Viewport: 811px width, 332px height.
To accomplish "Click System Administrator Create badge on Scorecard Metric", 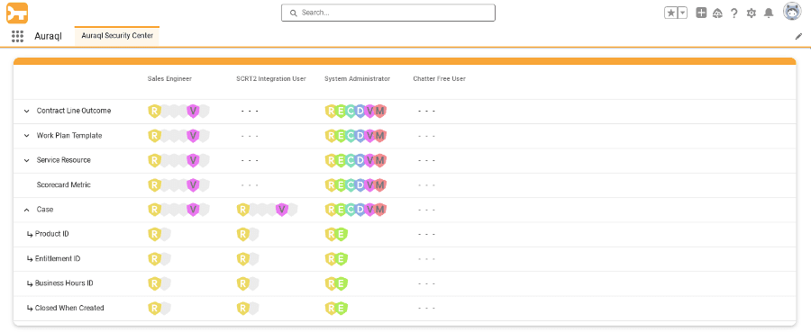I will coord(351,184).
